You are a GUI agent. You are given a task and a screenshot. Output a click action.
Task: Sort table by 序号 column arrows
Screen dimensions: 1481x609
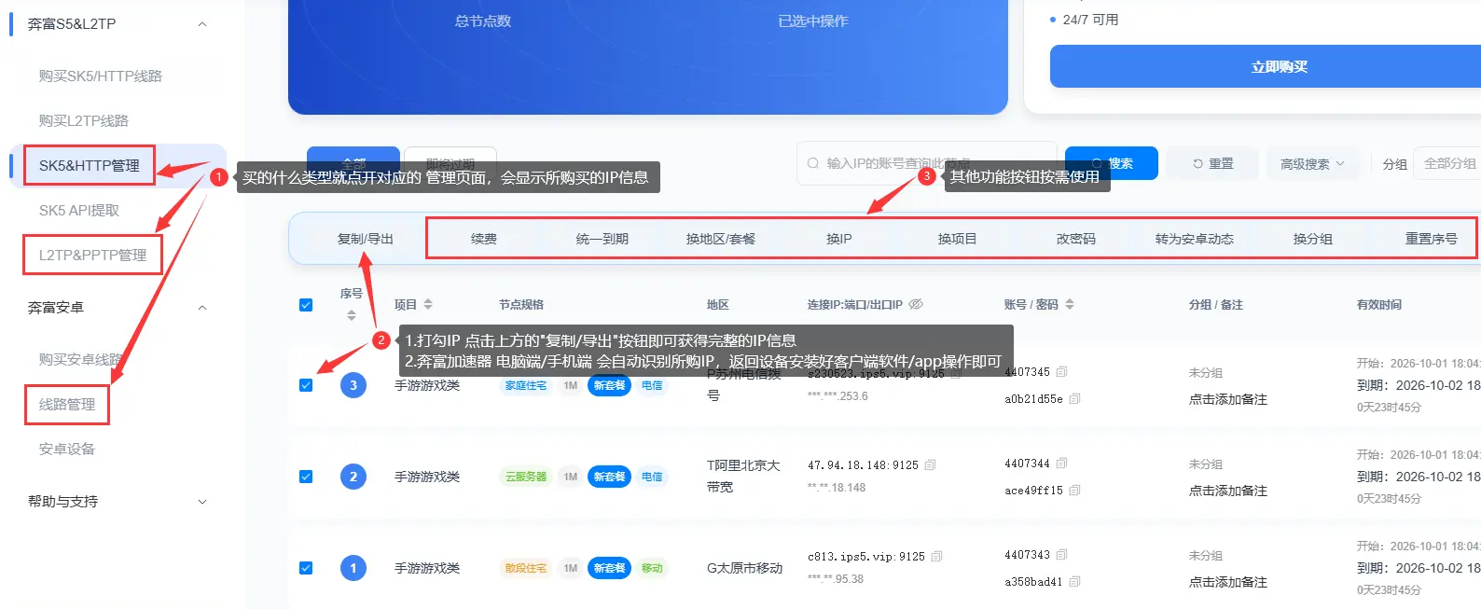352,315
